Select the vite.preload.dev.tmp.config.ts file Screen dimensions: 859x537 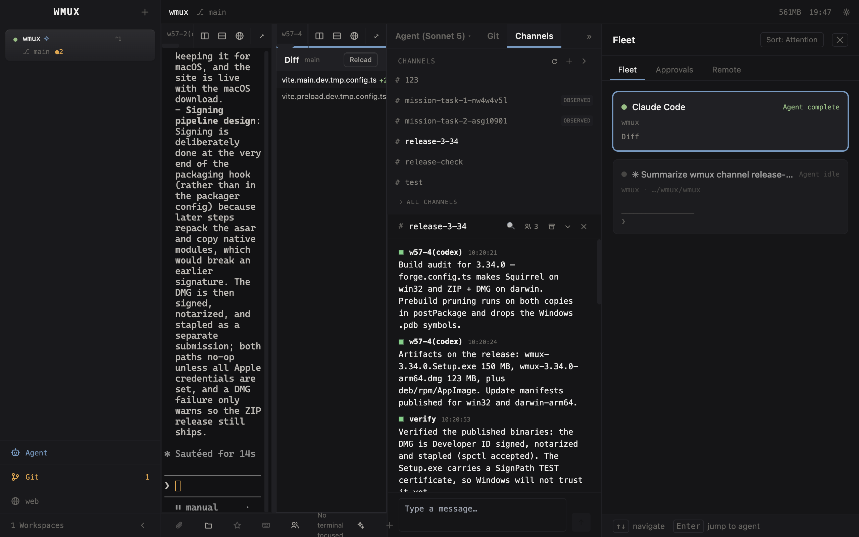tap(331, 96)
